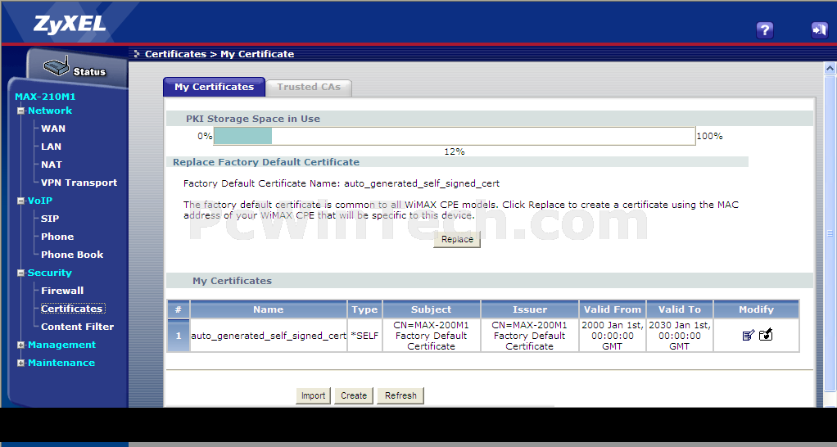Click the ZyXEL logo
Viewport: 837px width, 447px height.
(x=70, y=24)
